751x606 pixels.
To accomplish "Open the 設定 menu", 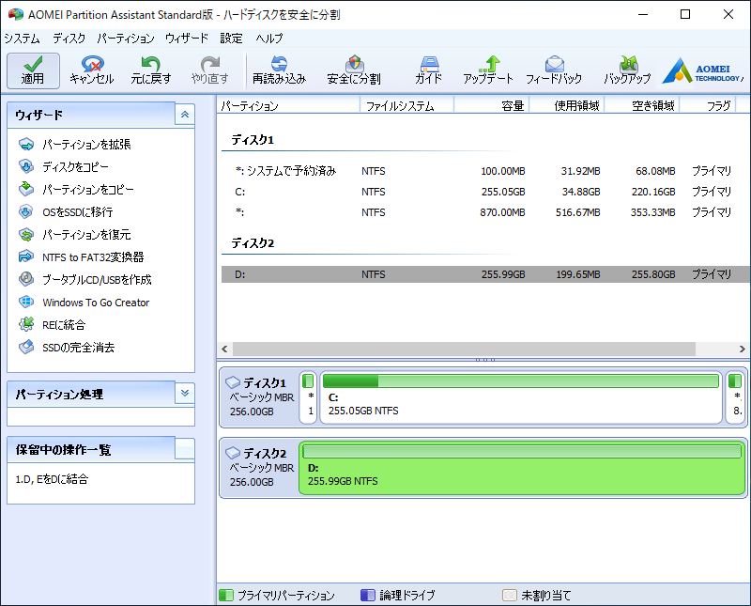I will point(231,39).
